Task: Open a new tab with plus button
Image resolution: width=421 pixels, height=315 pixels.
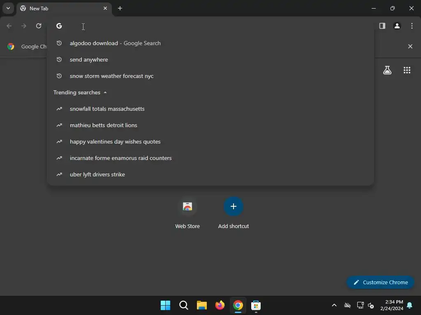Action: click(x=120, y=8)
